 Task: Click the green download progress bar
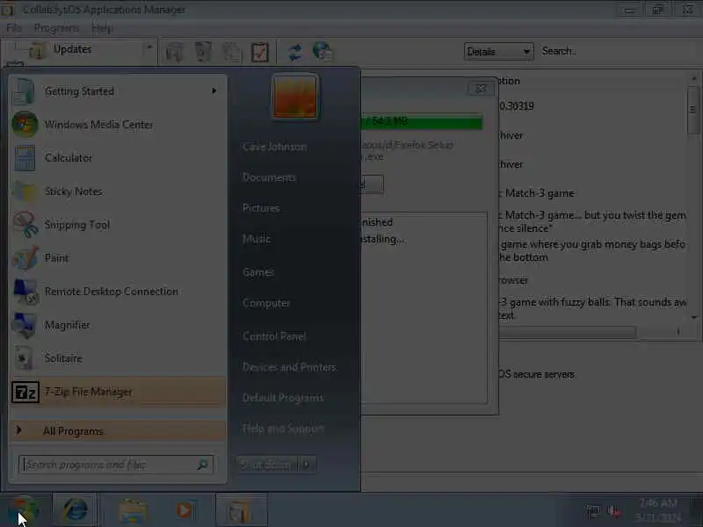pos(422,122)
